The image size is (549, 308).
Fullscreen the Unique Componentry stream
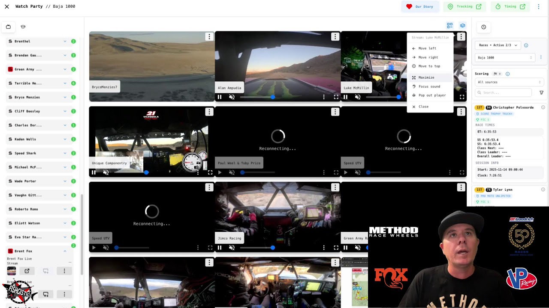[x=210, y=172]
